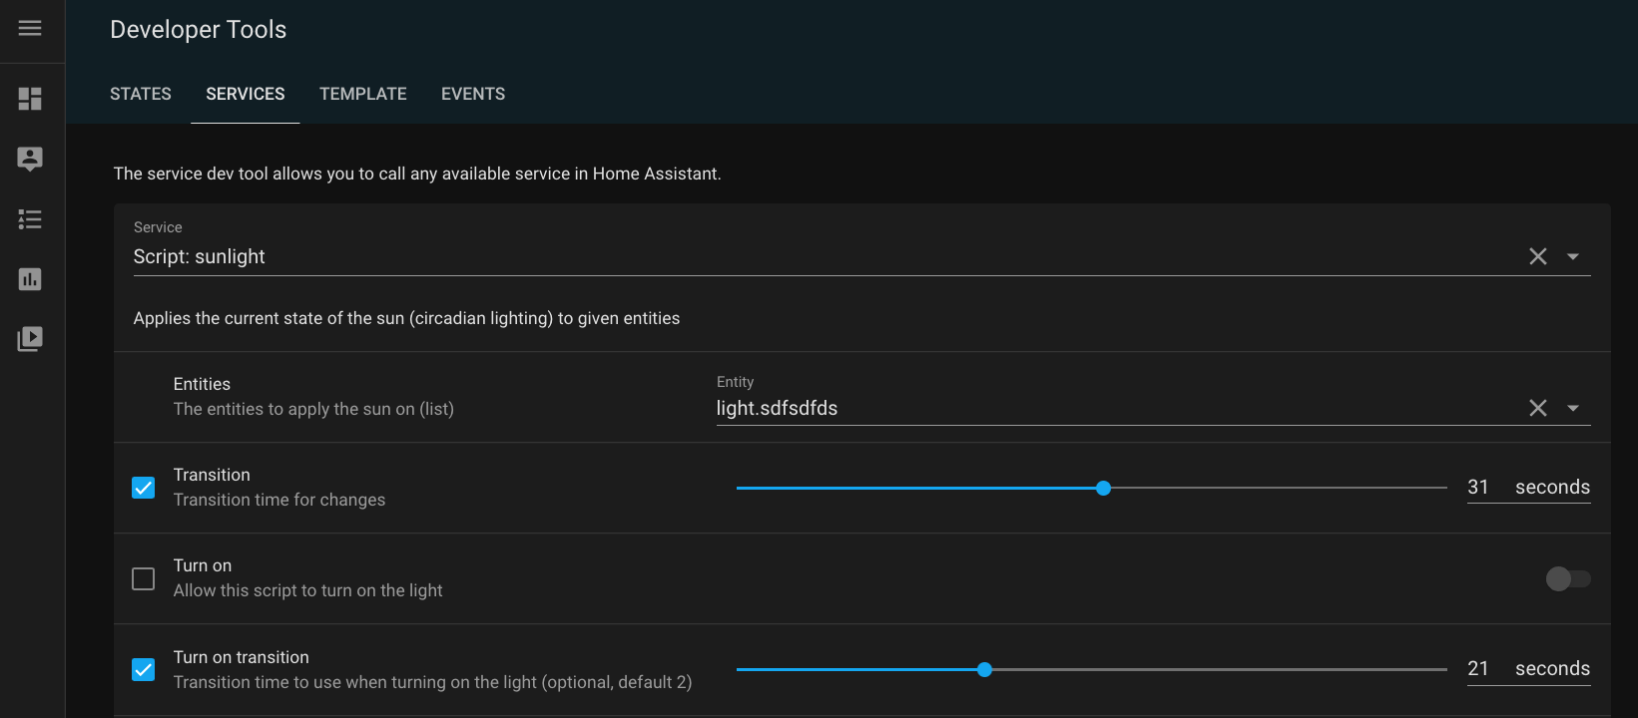Screen dimensions: 1638x718
Task: Switch to the STATES tab
Action: click(x=140, y=93)
